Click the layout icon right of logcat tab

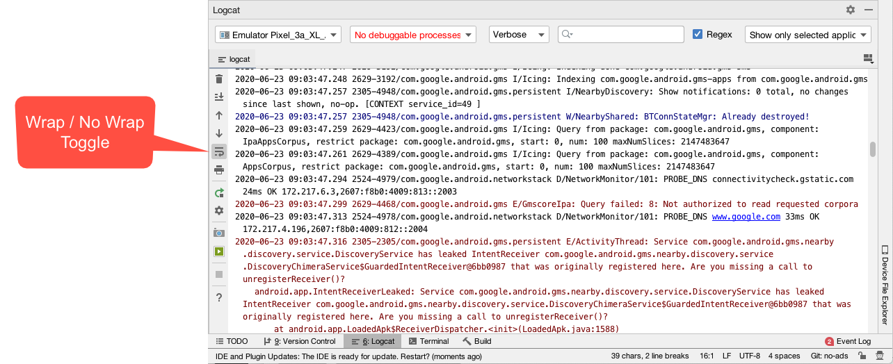click(x=867, y=59)
